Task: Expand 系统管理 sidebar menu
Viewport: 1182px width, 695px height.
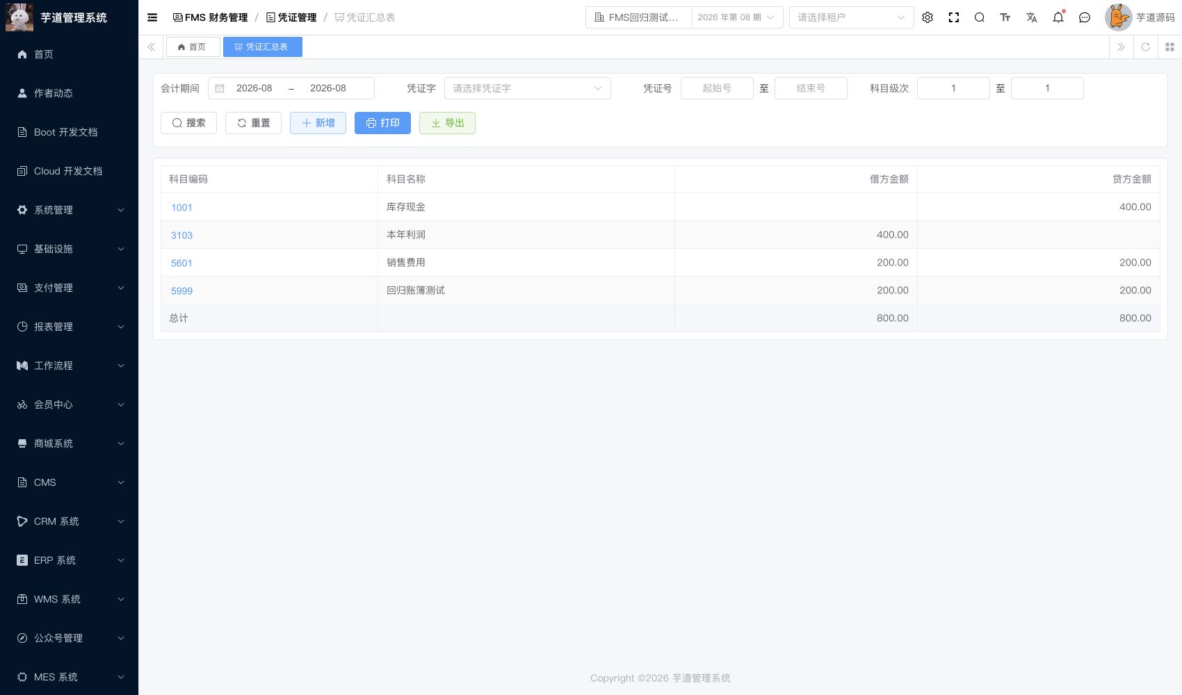Action: pos(69,210)
